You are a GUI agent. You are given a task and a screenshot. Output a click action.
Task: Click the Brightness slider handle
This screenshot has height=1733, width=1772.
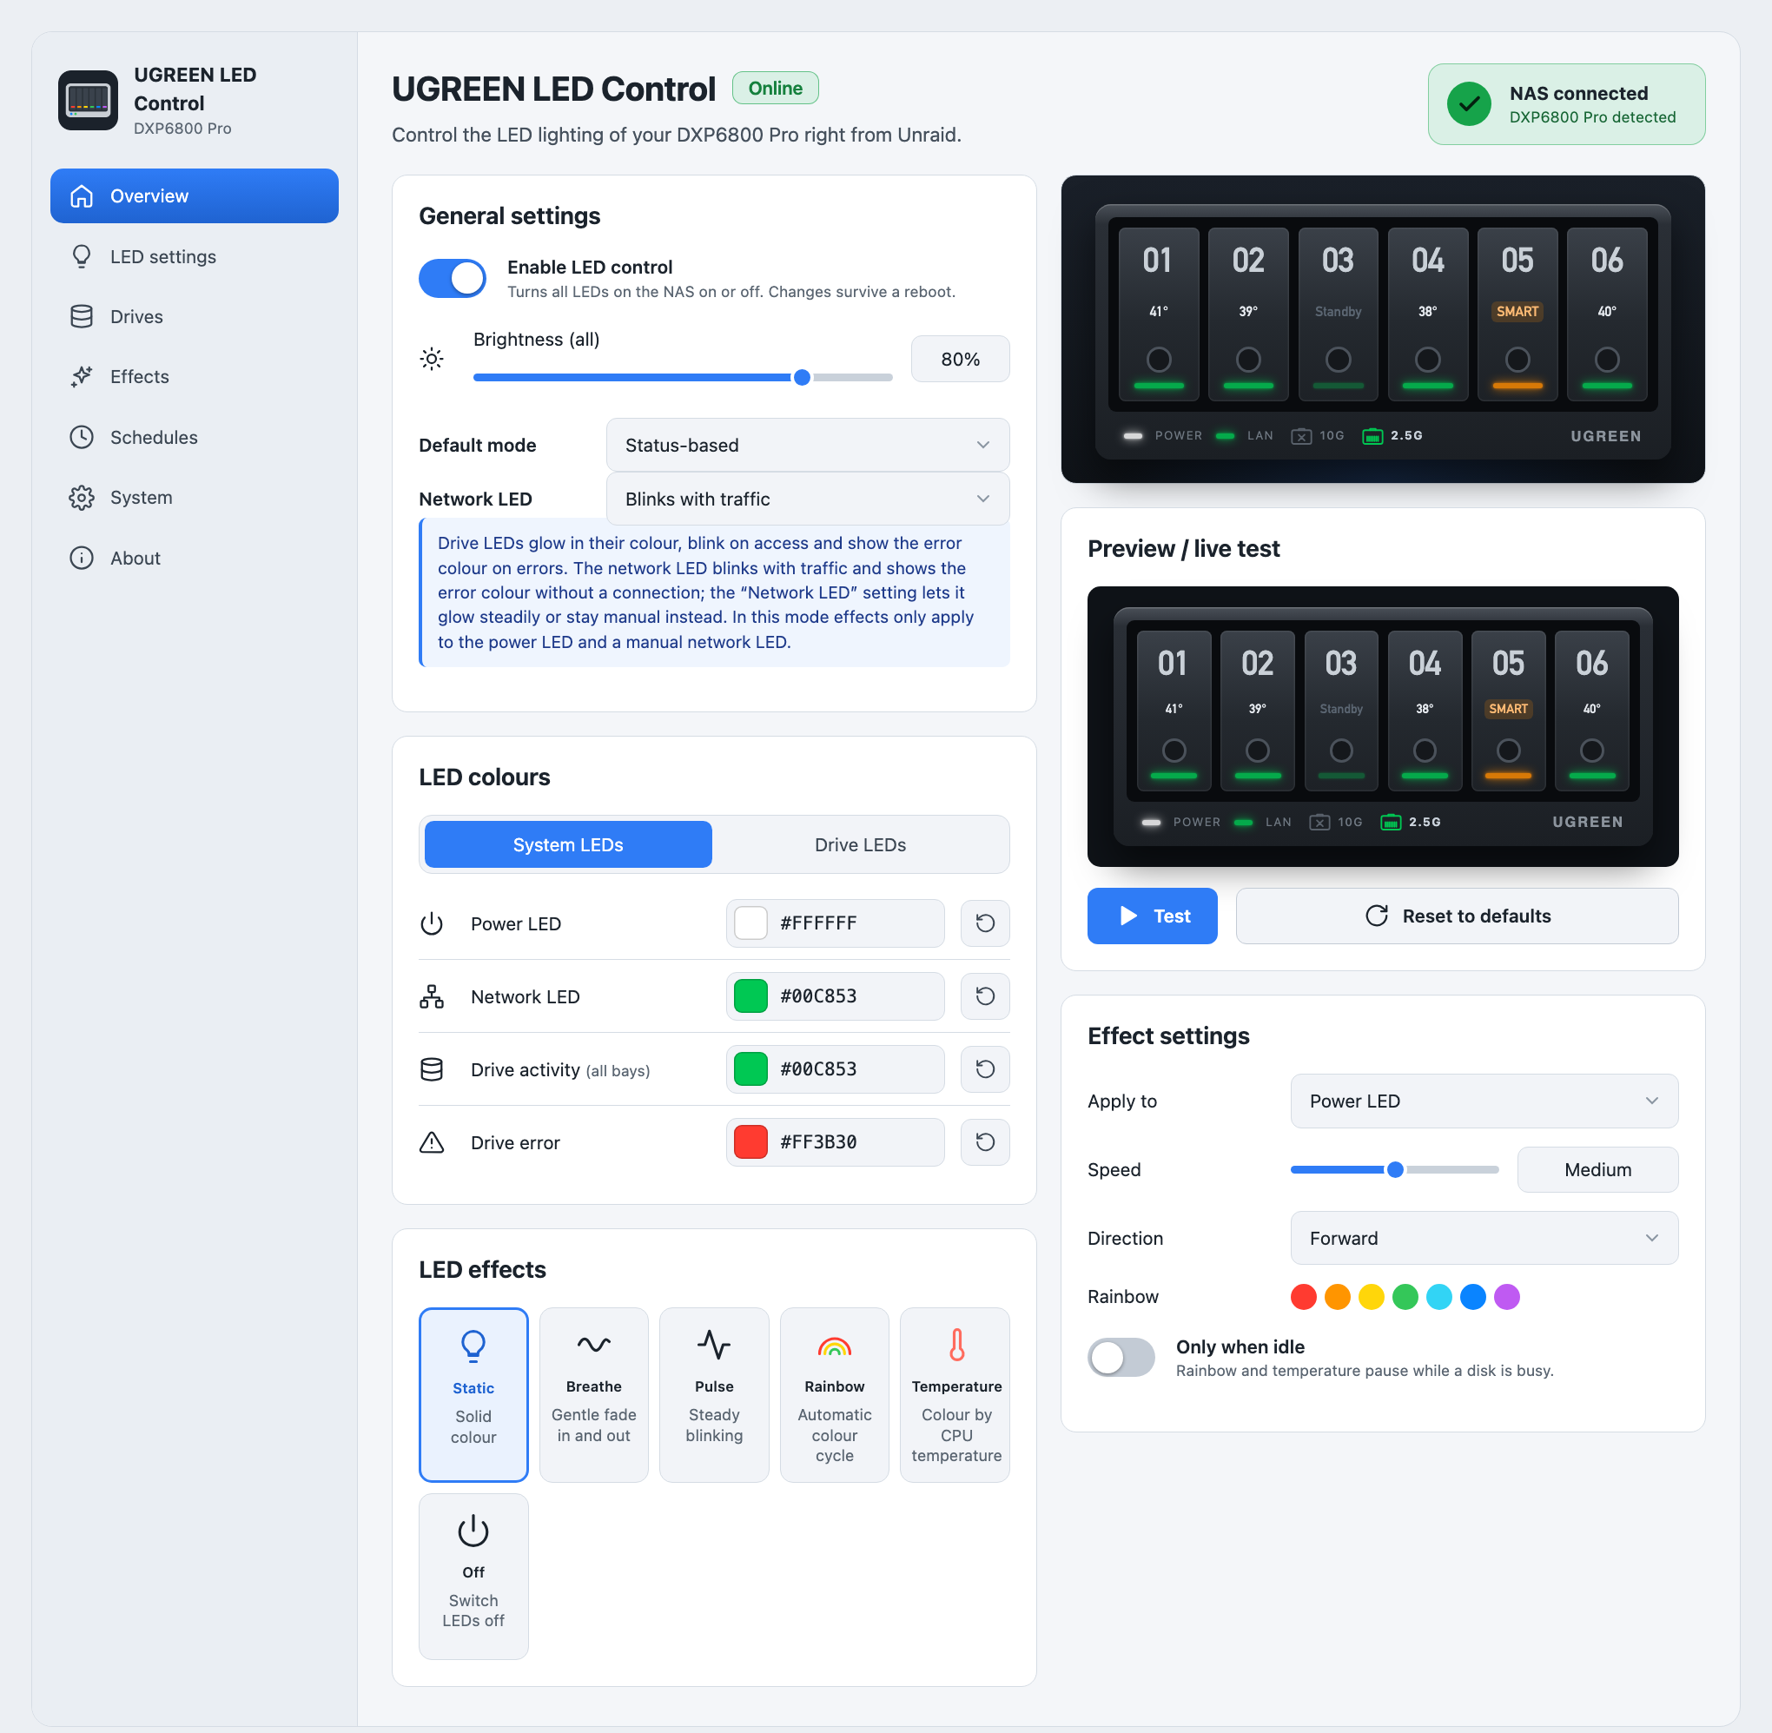(802, 377)
